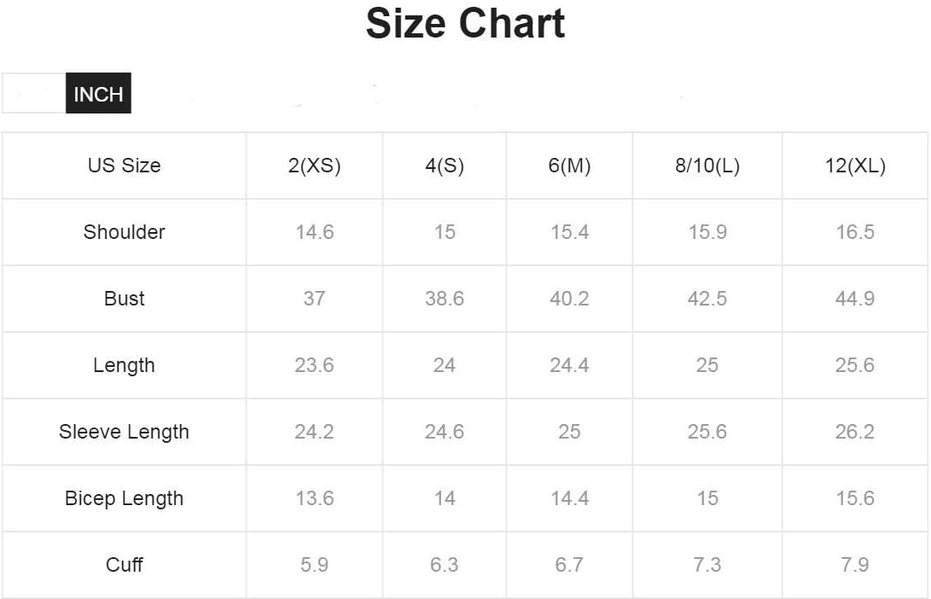Image resolution: width=931 pixels, height=599 pixels.
Task: Select the 25.6 sleeve length value for L
Action: (x=707, y=432)
